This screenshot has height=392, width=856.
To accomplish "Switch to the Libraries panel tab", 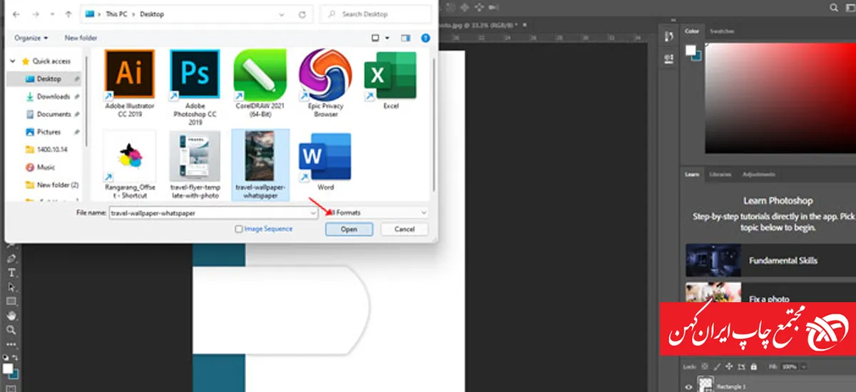I will 719,175.
